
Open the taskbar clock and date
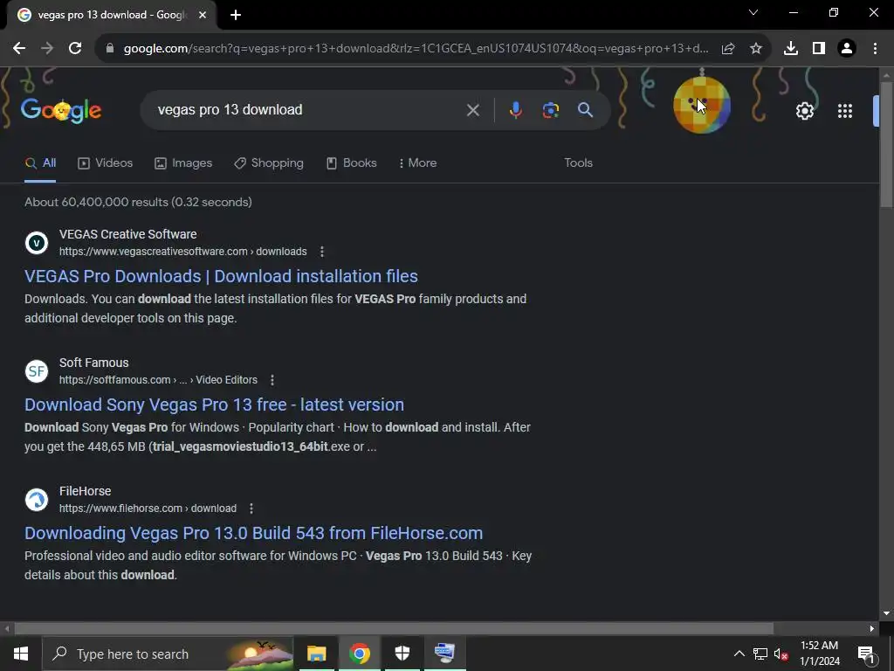click(819, 654)
